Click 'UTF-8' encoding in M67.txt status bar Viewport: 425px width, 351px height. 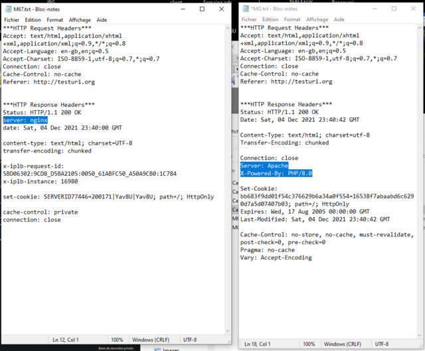tap(190, 340)
